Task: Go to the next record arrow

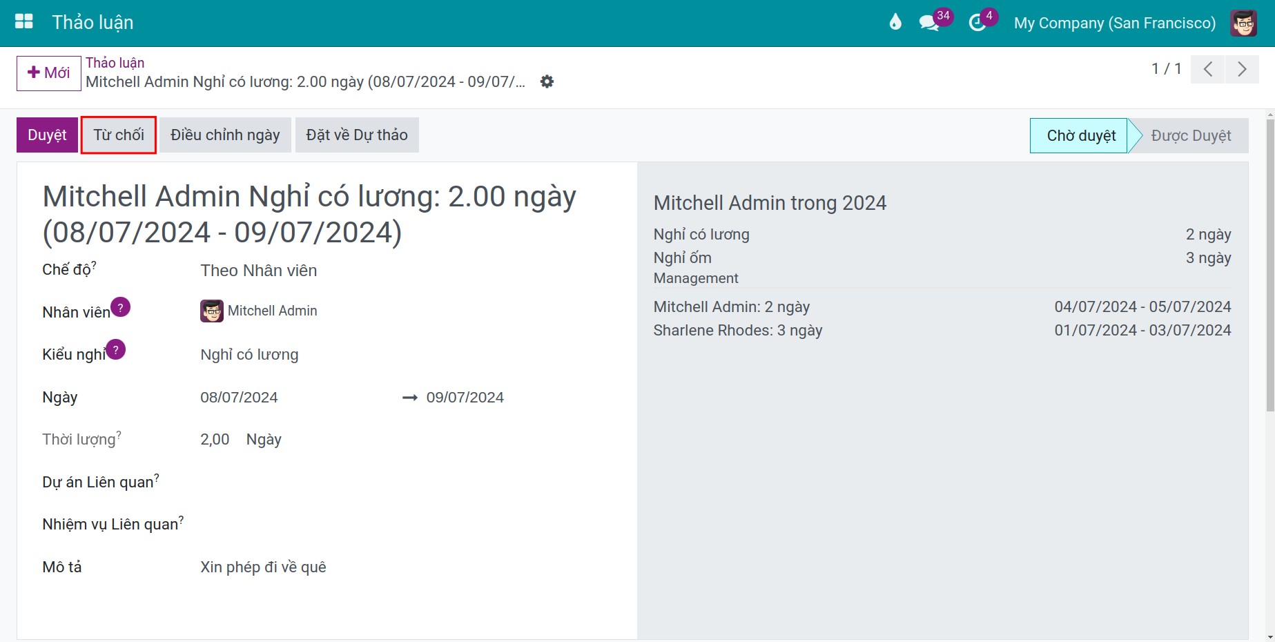Action: [1242, 69]
